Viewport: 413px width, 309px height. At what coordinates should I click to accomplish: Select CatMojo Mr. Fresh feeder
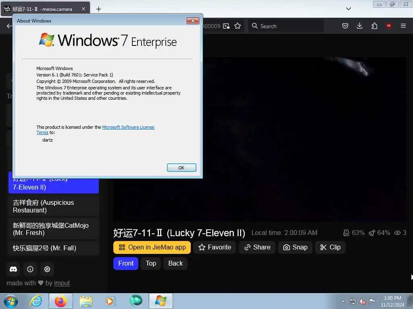54,229
